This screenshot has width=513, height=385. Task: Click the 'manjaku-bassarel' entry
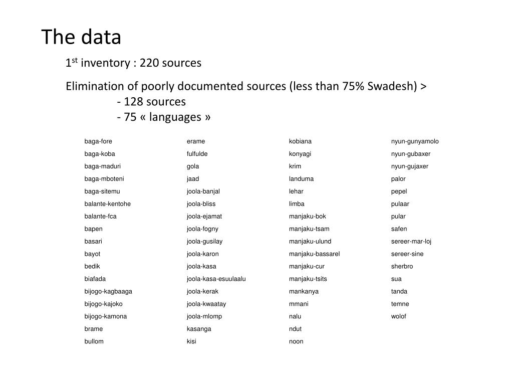point(315,254)
